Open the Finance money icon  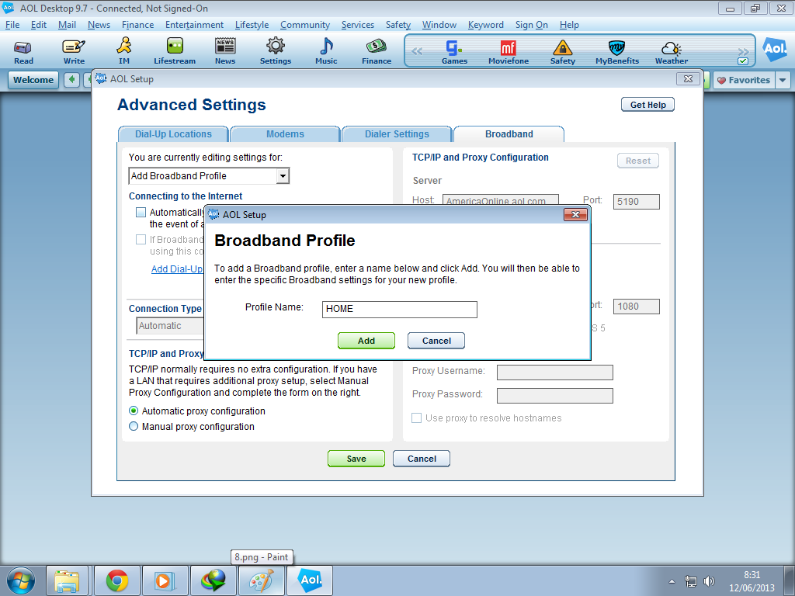point(377,52)
